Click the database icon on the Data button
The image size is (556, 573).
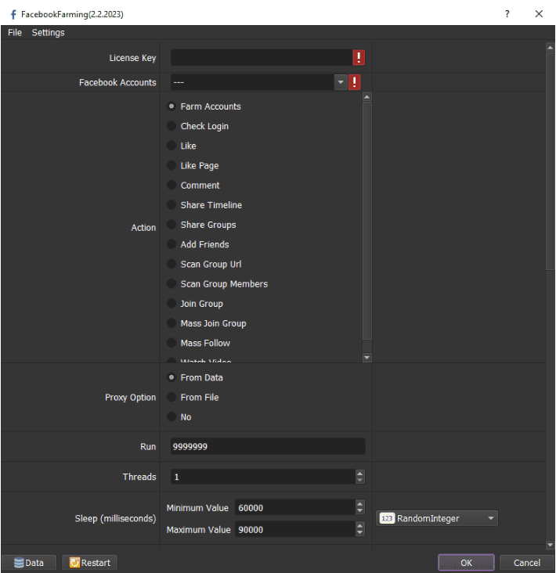[18, 562]
